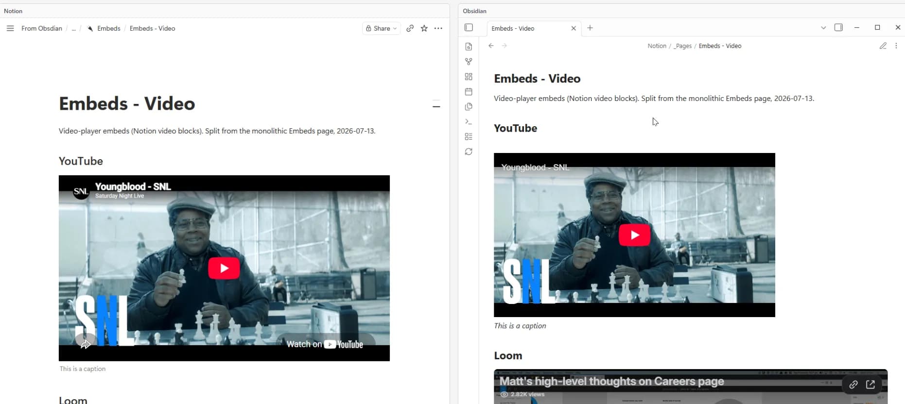The width and height of the screenshot is (905, 404).
Task: Click 'Embeds - Video' breadcrumb in Obsidian
Action: coord(720,46)
